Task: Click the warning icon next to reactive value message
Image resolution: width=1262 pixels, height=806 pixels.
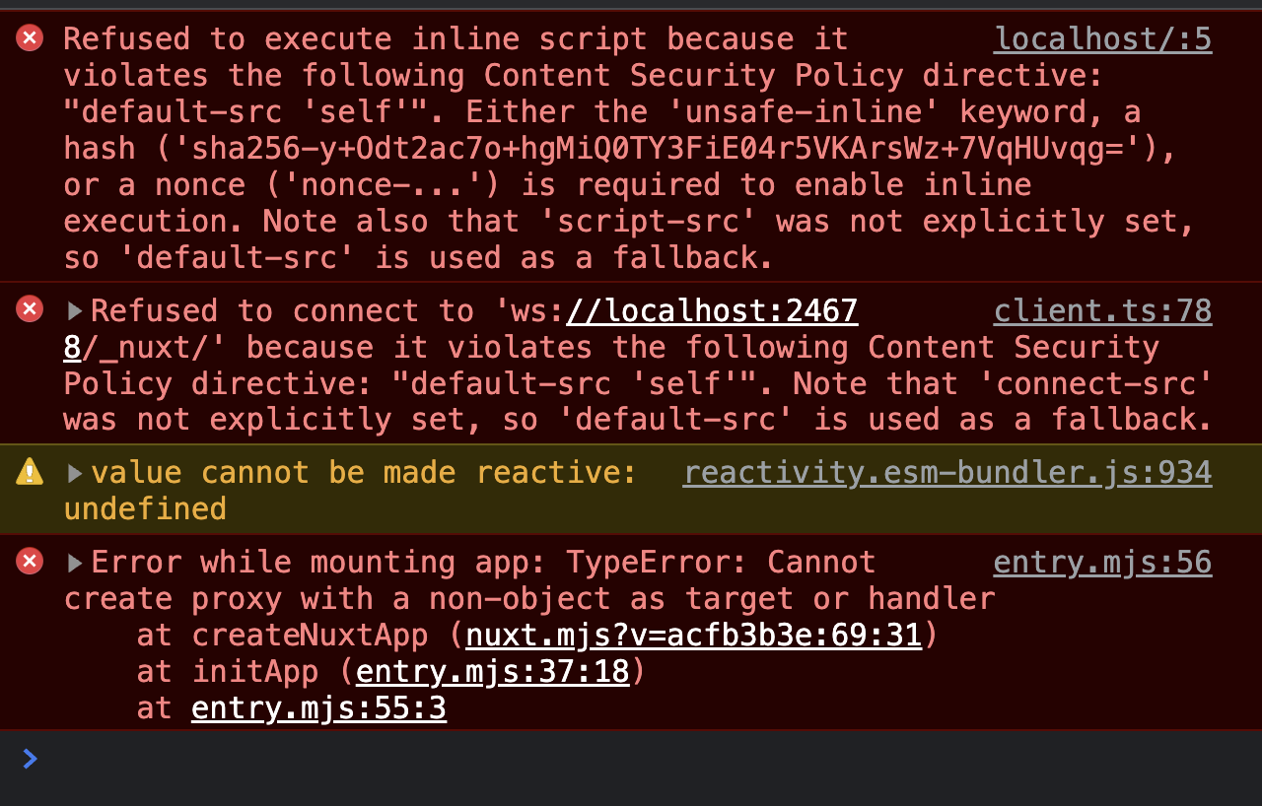Action: 29,470
